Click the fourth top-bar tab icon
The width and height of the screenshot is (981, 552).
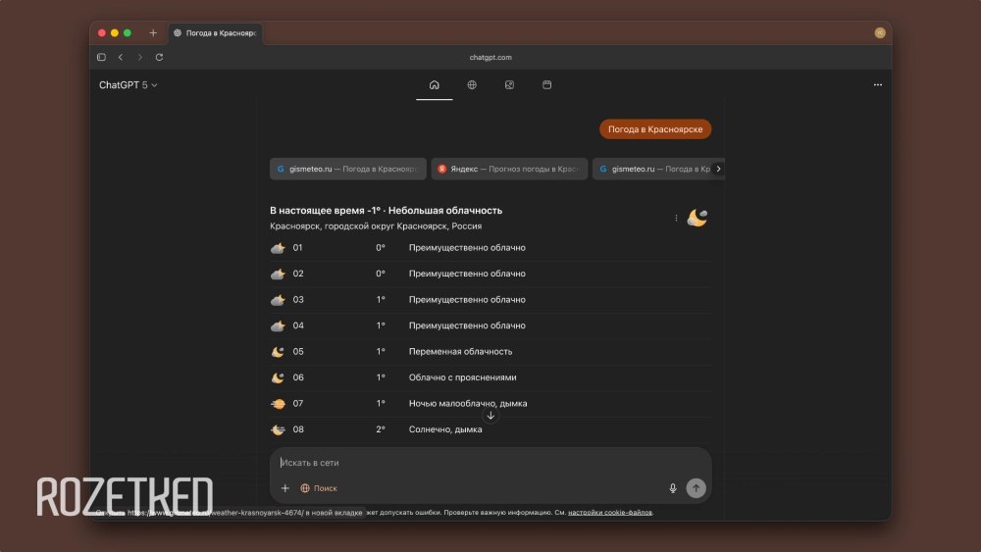click(x=546, y=85)
